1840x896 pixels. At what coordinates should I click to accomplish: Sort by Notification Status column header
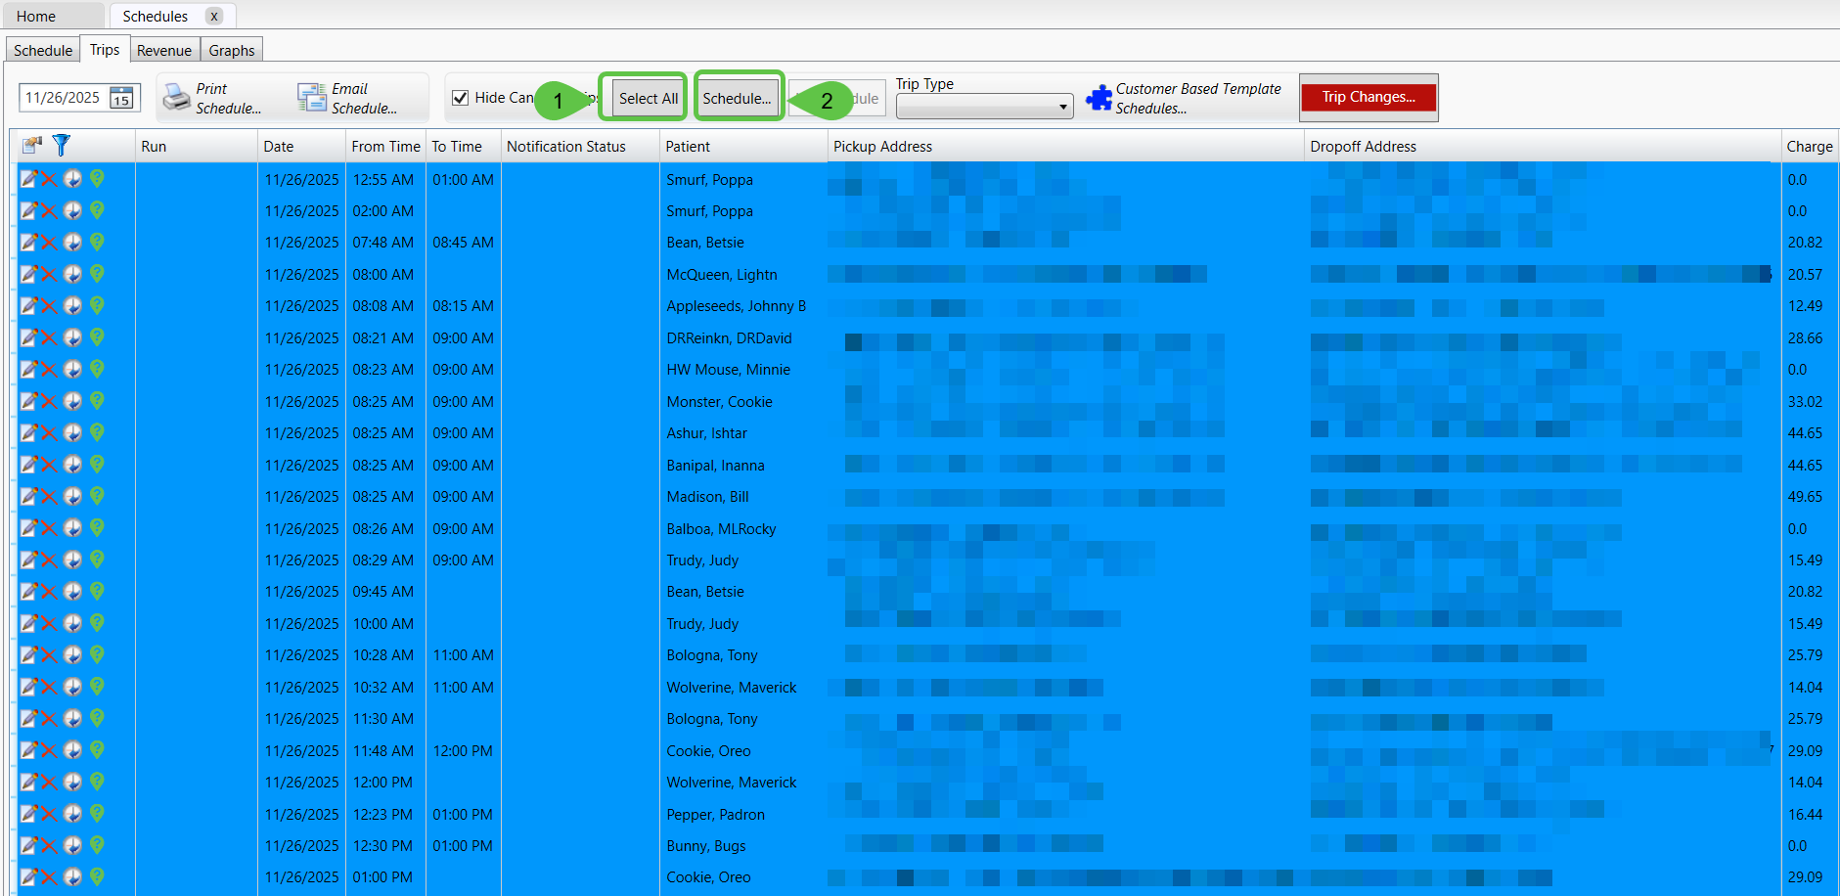[x=580, y=146]
